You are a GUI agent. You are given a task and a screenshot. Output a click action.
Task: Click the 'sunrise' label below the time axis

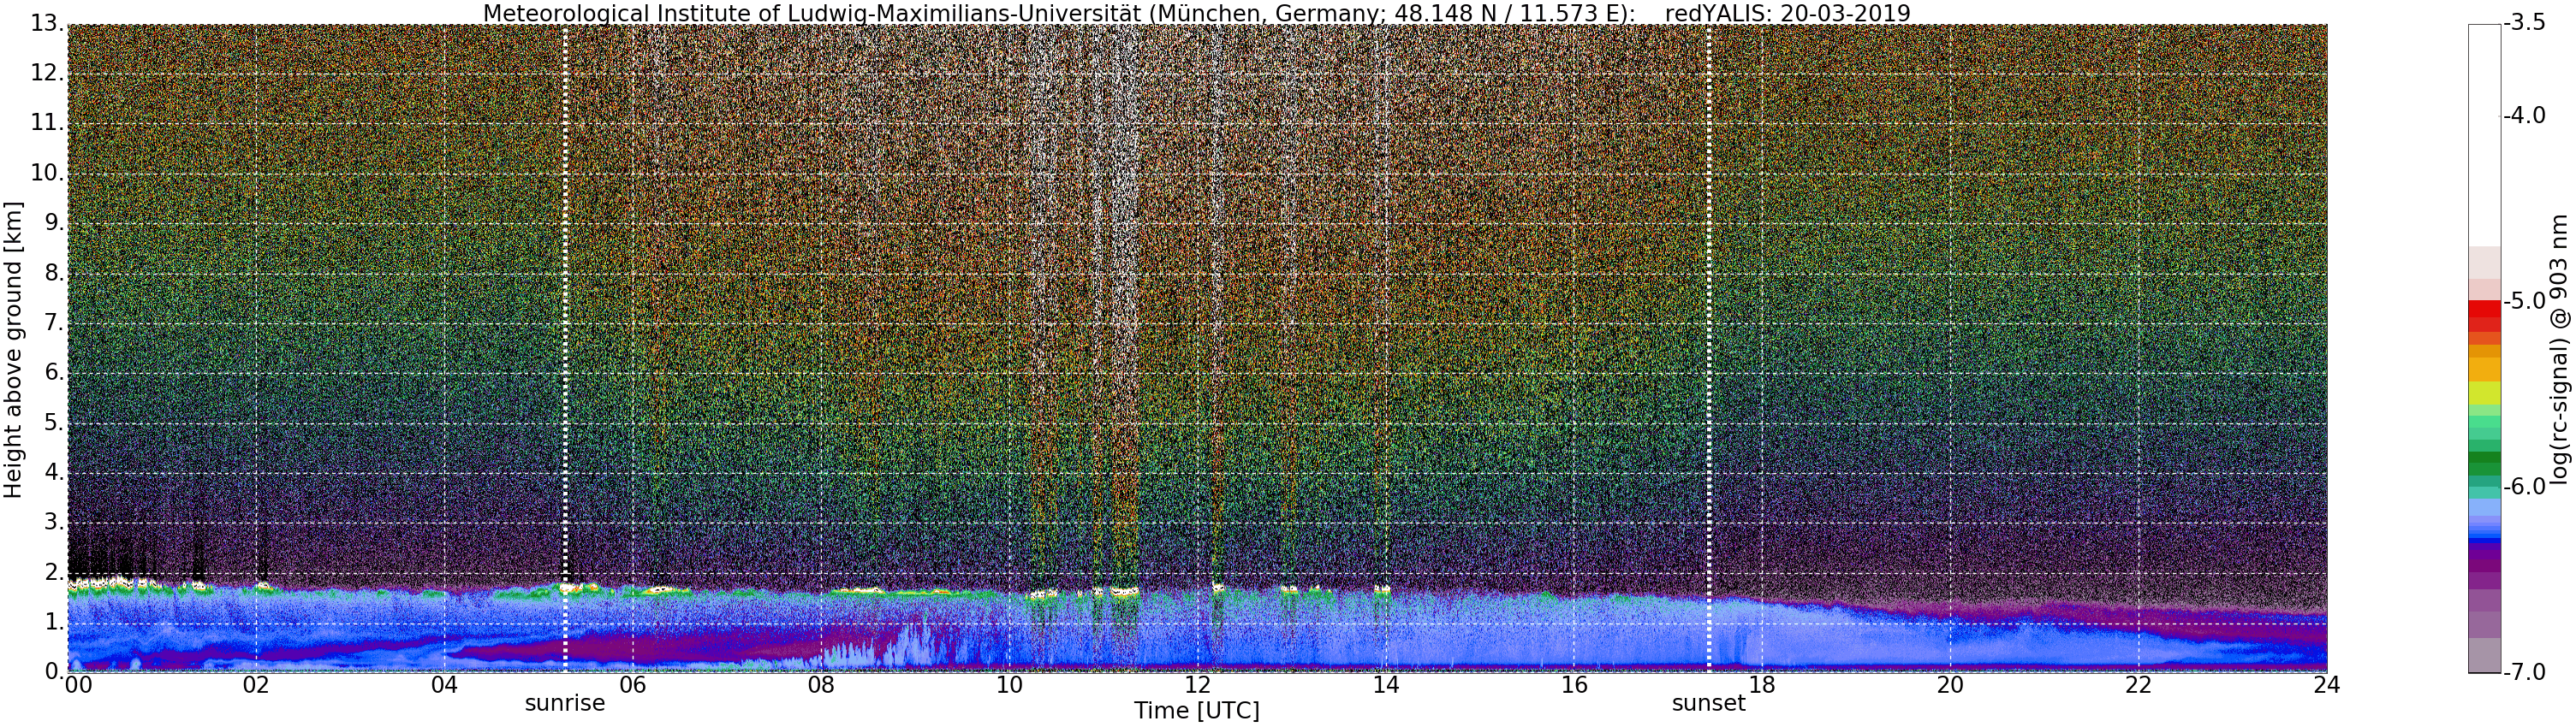[x=565, y=703]
